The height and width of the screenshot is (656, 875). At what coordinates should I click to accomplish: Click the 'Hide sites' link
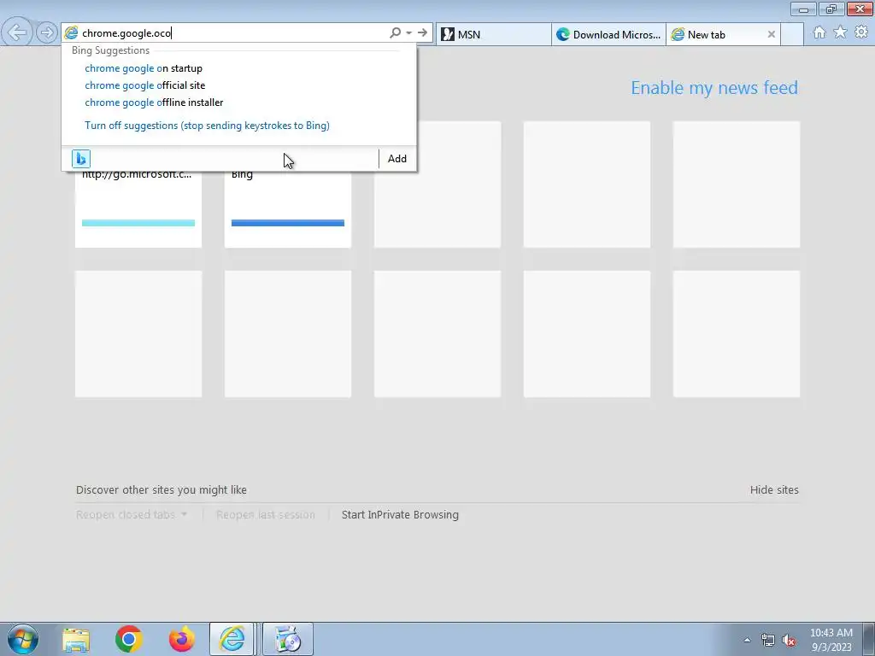[774, 489]
